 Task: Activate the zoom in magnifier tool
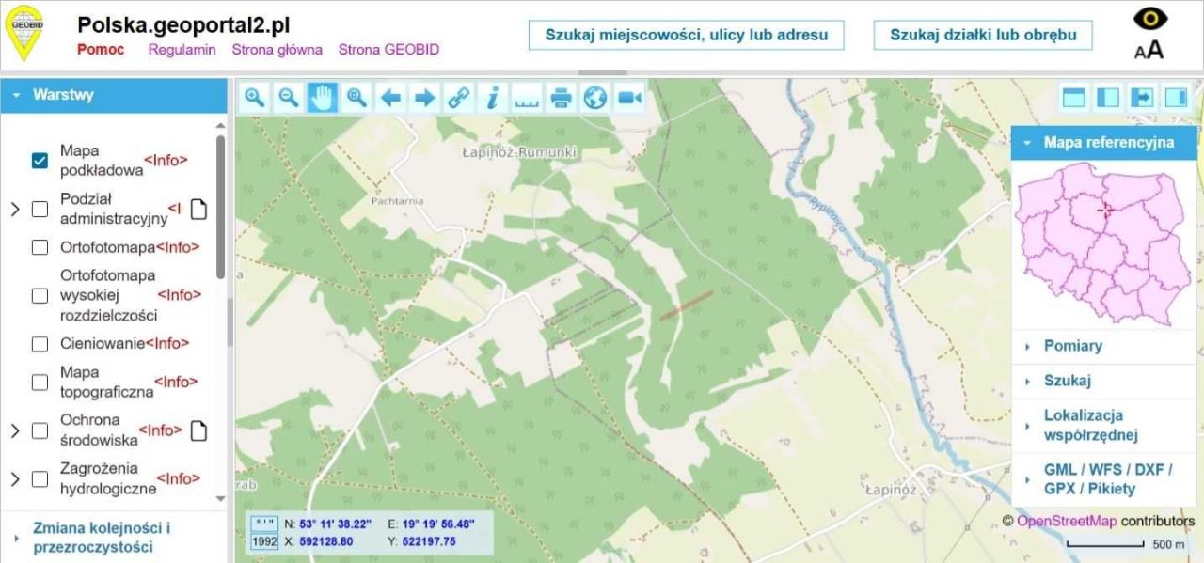(254, 97)
